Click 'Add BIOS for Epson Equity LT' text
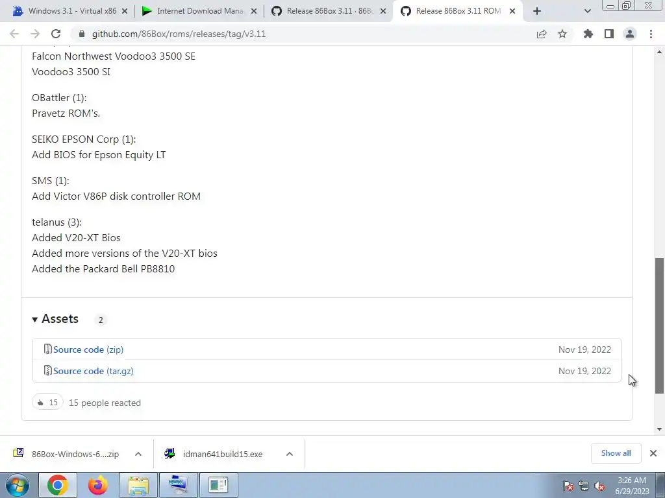665x498 pixels. [x=99, y=155]
